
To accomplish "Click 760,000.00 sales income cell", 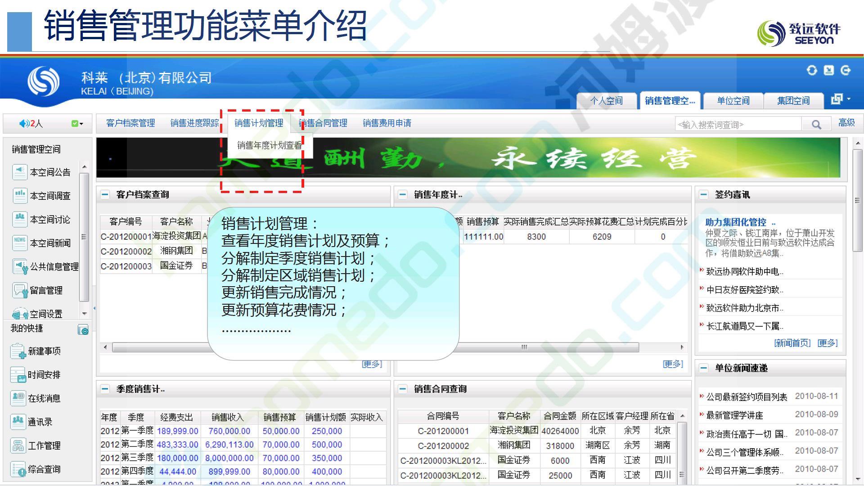I will tap(229, 431).
